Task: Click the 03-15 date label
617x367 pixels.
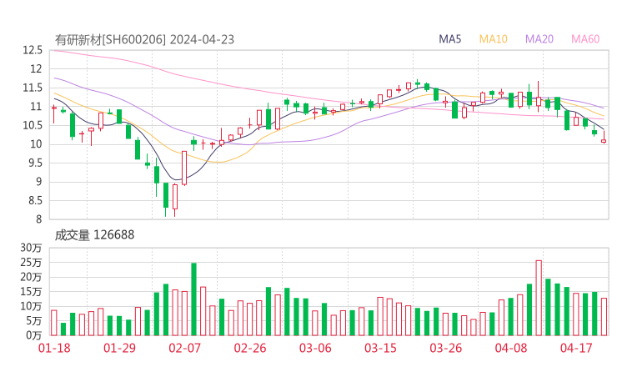Action: [x=380, y=348]
